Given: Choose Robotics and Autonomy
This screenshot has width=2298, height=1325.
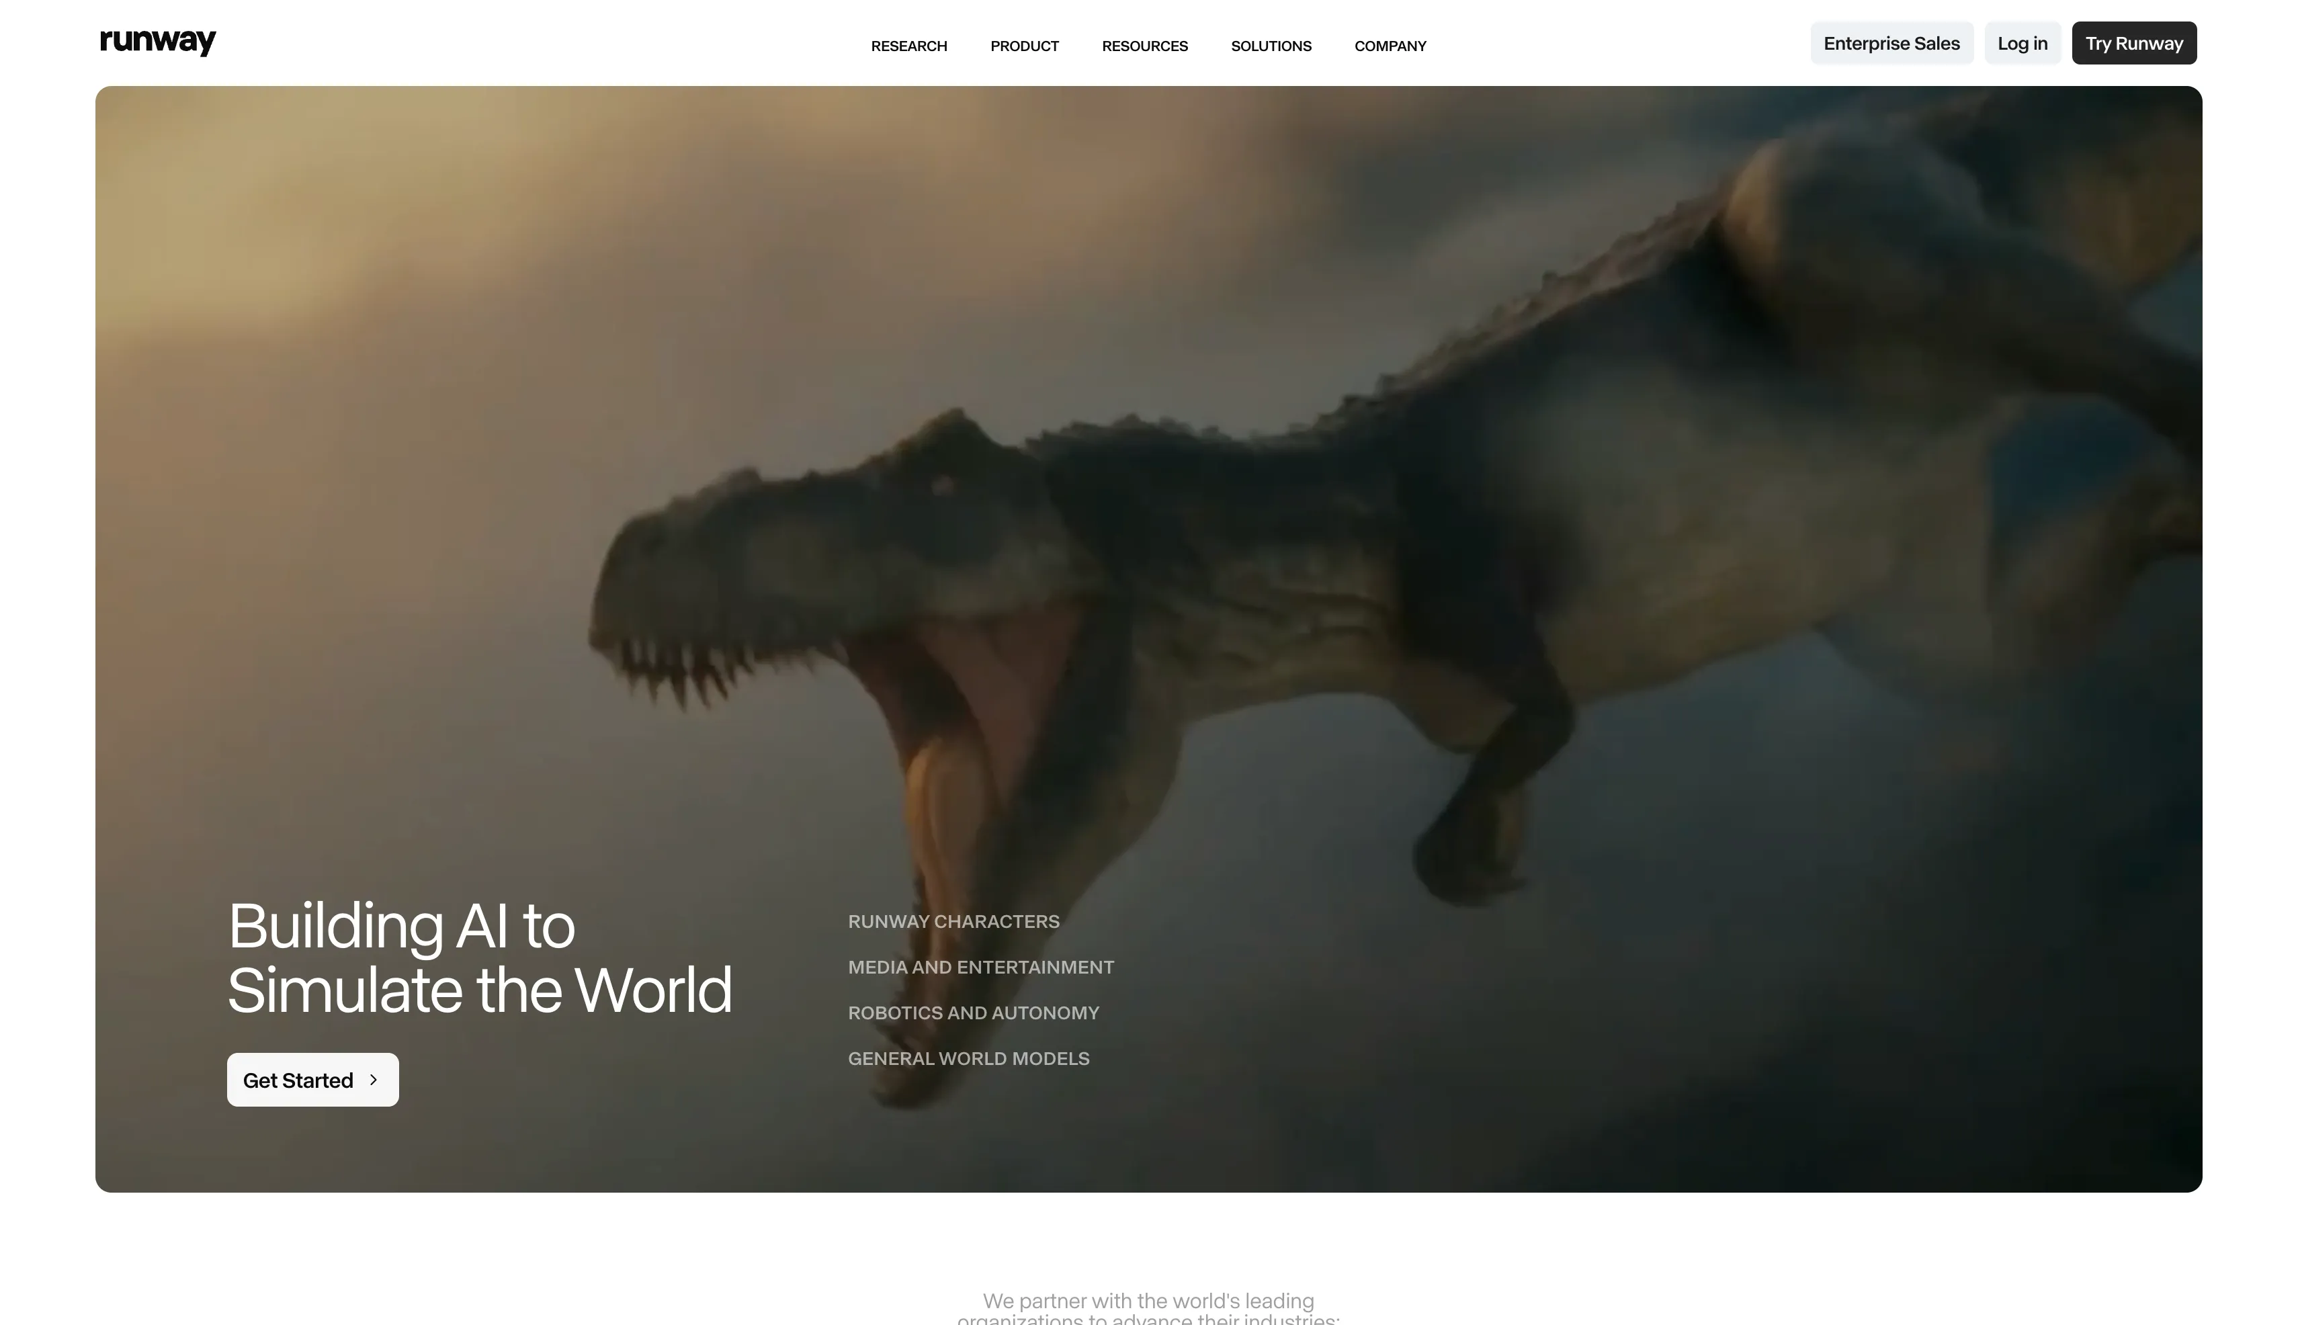Looking at the screenshot, I should click(973, 1012).
